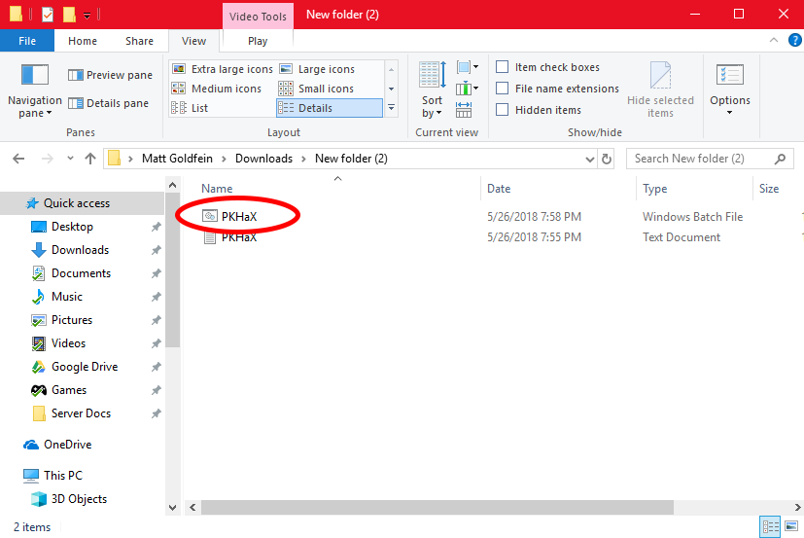Switch to the Share ribbon tab

tap(139, 41)
